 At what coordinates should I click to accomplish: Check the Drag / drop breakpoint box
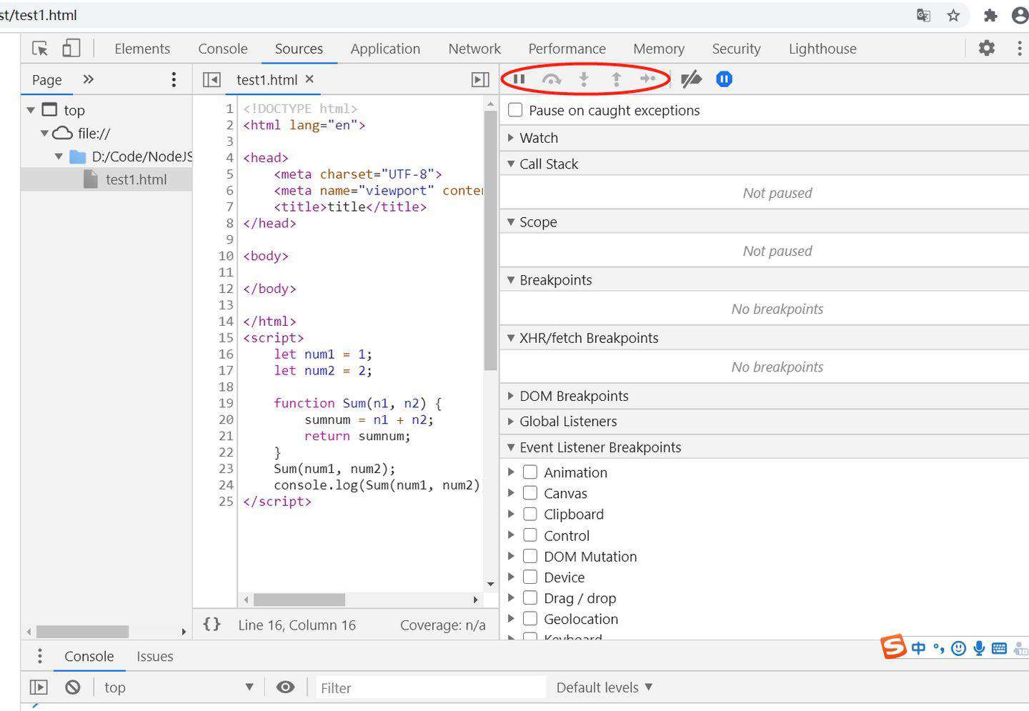click(x=530, y=597)
